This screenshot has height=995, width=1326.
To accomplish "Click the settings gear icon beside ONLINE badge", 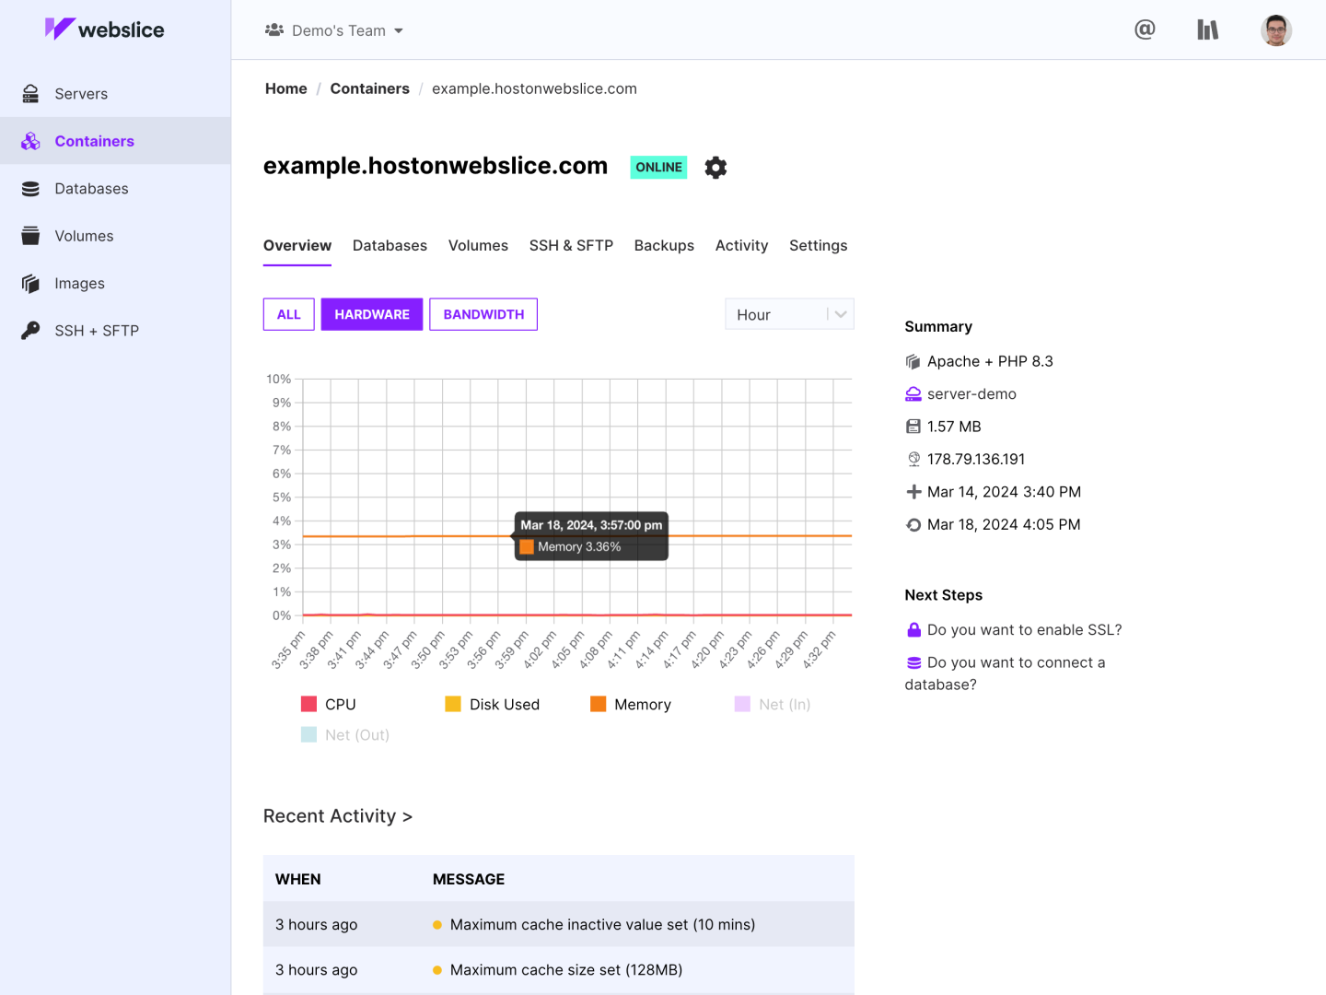I will [x=715, y=168].
